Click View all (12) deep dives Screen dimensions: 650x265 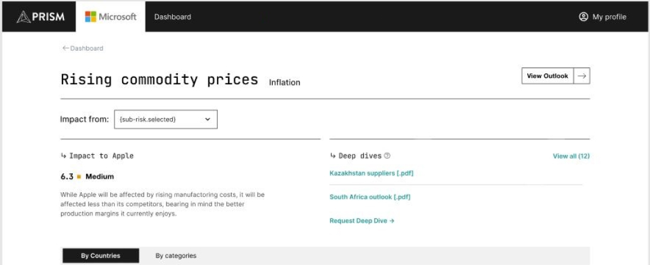click(571, 156)
